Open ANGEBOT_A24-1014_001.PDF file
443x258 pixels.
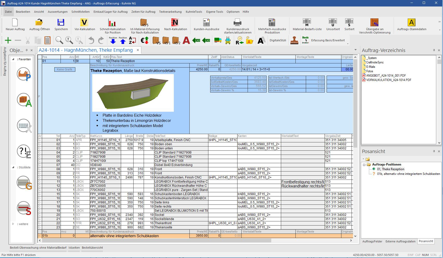(386, 76)
